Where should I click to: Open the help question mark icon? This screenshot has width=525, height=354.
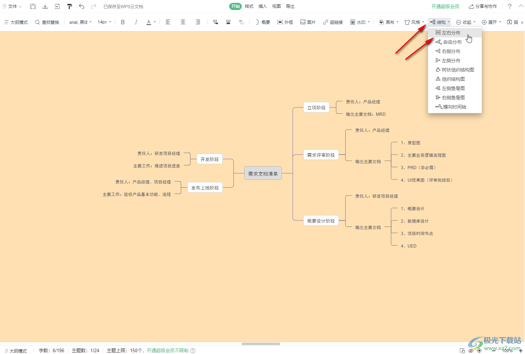(x=510, y=6)
